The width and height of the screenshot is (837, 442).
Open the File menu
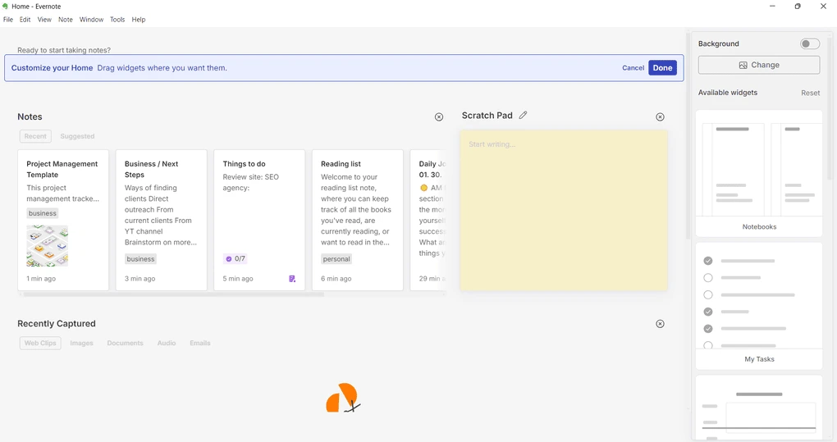click(x=8, y=20)
